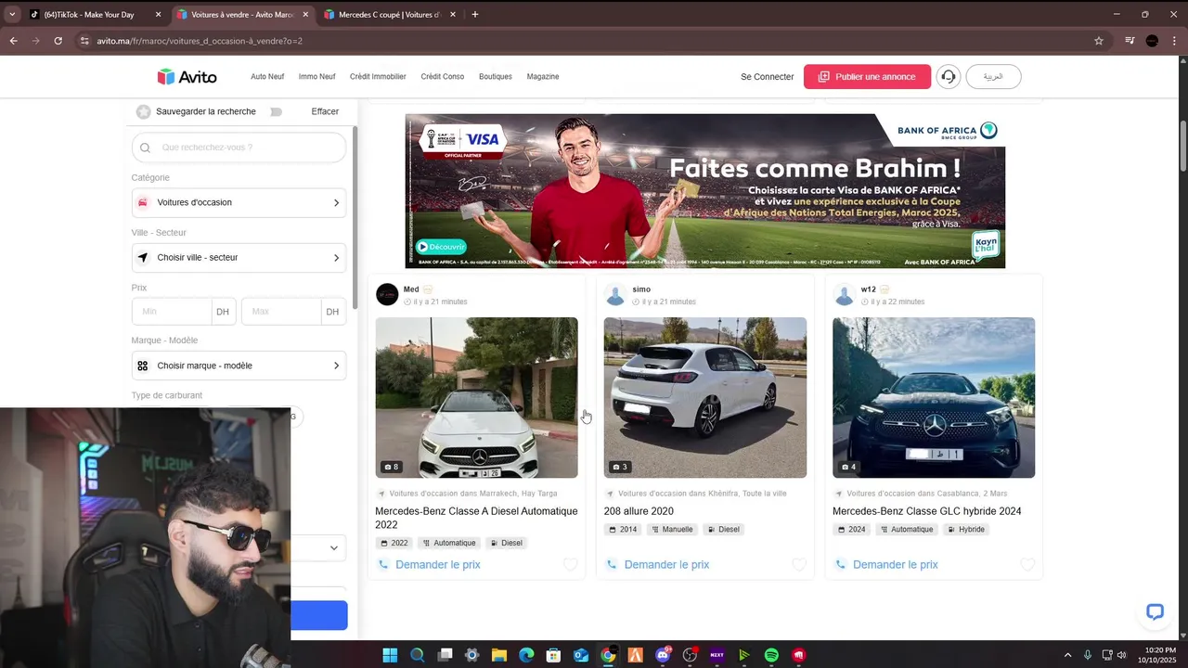The width and height of the screenshot is (1188, 668).
Task: Open File Explorer from the taskbar
Action: 498,655
